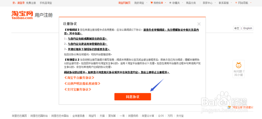262x119 pixels.
Task: Click the 免费注册 link in the top bar
Action: 31,3
